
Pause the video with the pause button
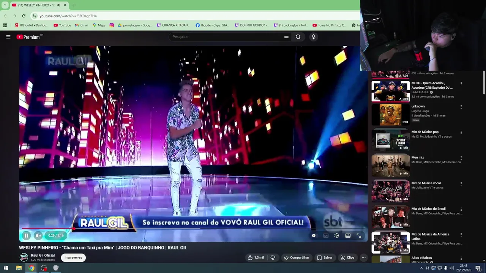tap(26, 235)
